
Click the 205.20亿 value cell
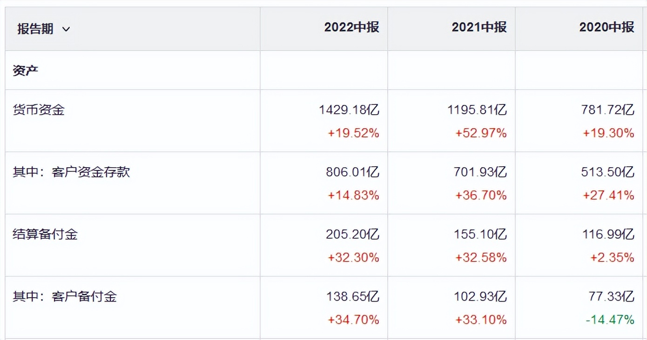[352, 234]
